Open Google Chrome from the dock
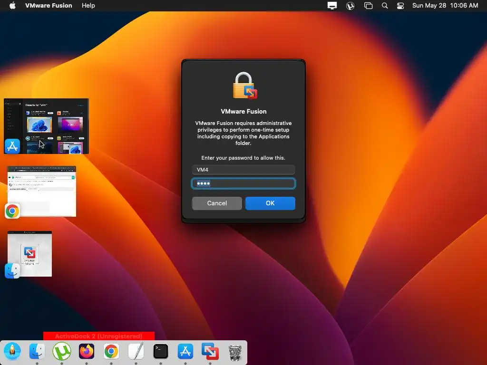The image size is (487, 365). [x=111, y=351]
